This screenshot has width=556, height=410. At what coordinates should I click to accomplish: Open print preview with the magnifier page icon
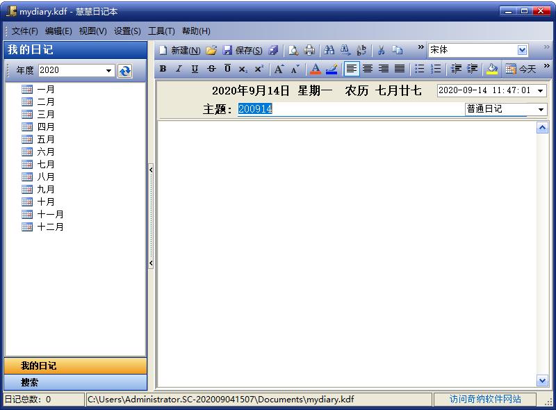[293, 50]
